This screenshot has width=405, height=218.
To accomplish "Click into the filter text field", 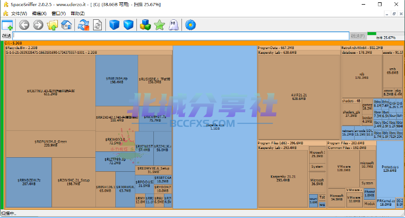I will [181, 36].
